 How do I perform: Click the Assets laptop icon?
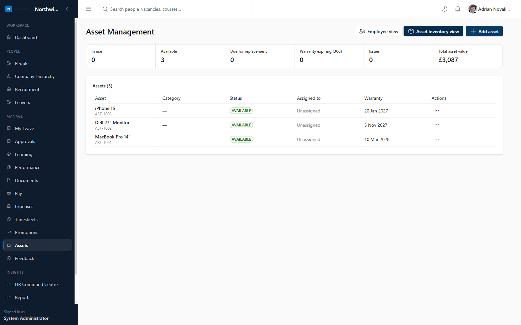9,245
